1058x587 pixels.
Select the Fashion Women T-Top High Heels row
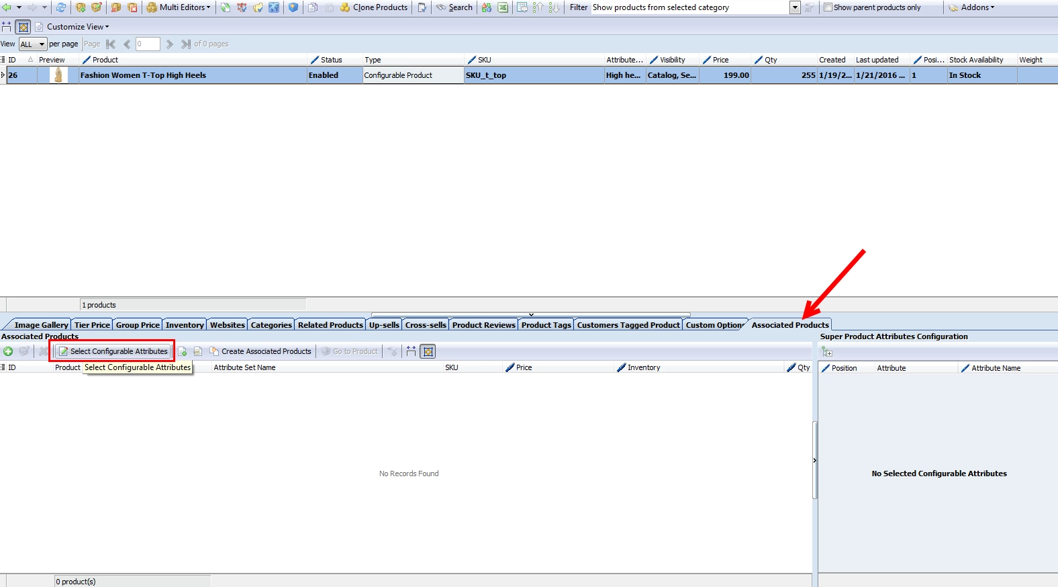pos(529,75)
